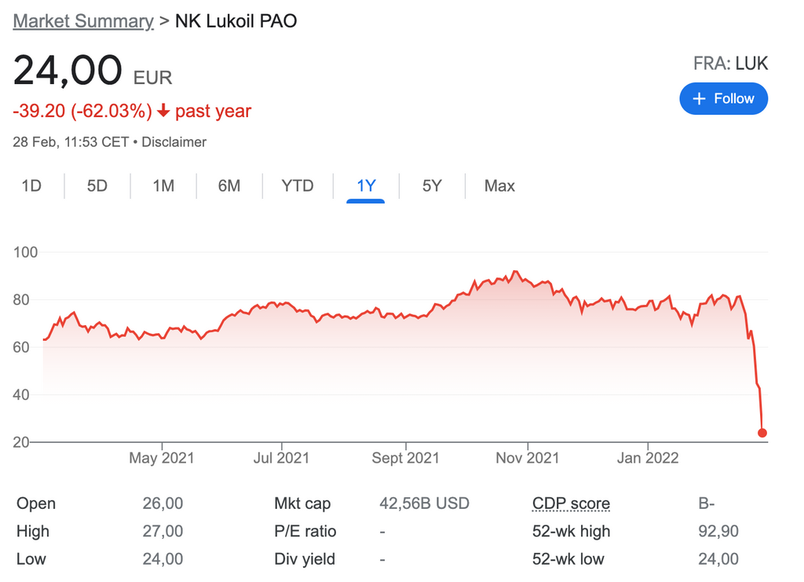Click the Sept 2021 axis label
Image resolution: width=804 pixels, height=582 pixels.
[x=406, y=458]
